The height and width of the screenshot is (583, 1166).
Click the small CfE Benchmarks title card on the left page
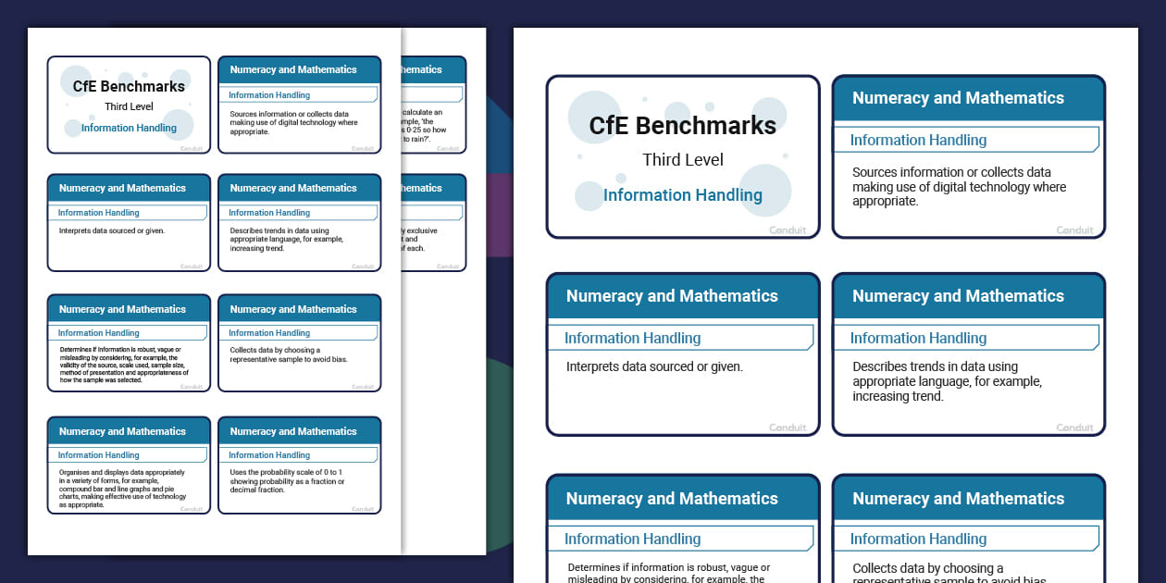(129, 105)
